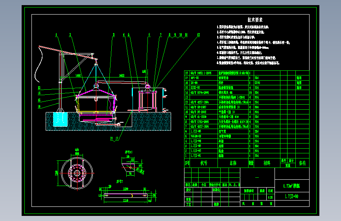Image resolution: width=341 pixels, height=221 pixels.
Task: Click the 序号11 detail view label
Action: (x=128, y=152)
